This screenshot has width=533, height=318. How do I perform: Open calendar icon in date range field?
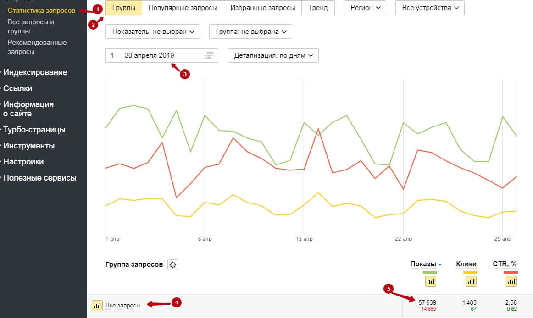coord(209,55)
